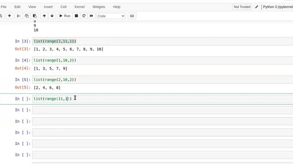Viewport: 293px width, 164px height.
Task: Click the pencil edit mode indicator
Action: tap(256, 7)
